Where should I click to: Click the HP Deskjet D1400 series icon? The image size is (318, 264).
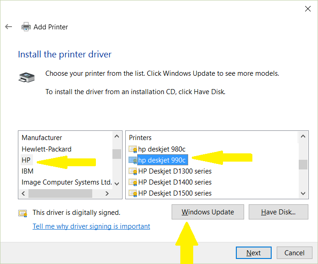pyautogui.click(x=133, y=182)
